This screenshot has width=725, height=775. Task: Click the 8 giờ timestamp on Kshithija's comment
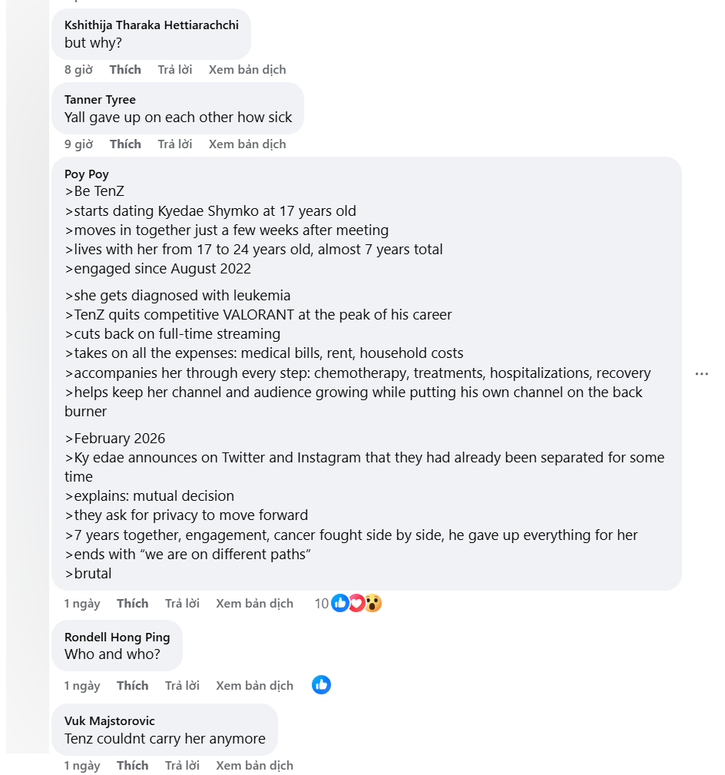78,69
